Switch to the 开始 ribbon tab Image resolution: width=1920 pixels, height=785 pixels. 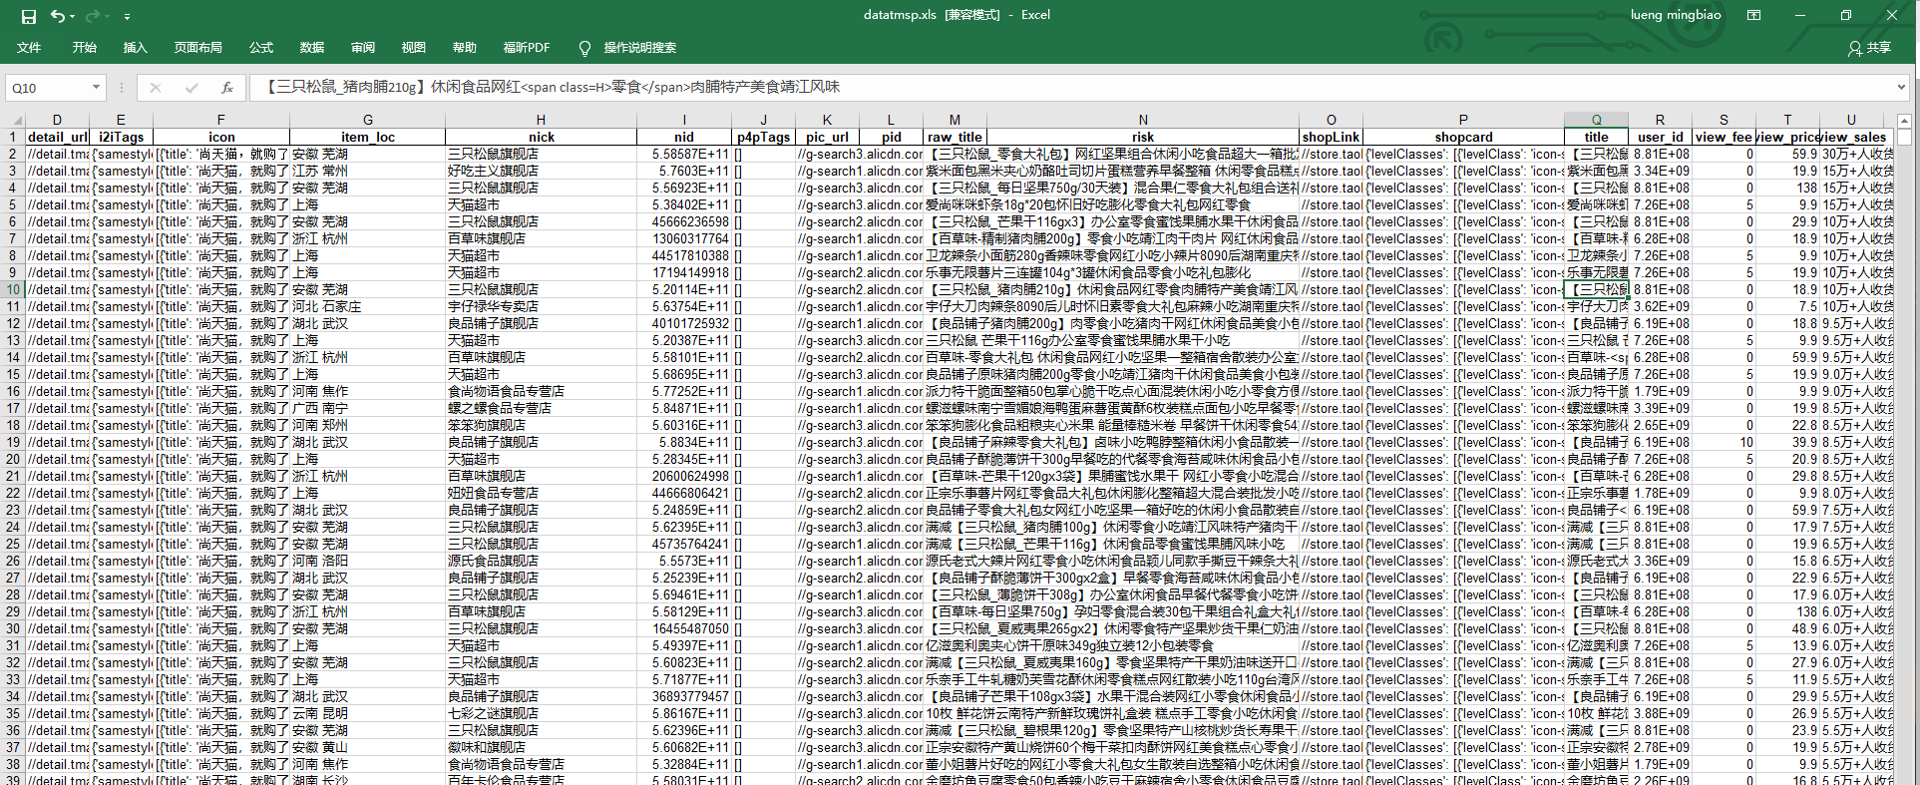coord(85,48)
